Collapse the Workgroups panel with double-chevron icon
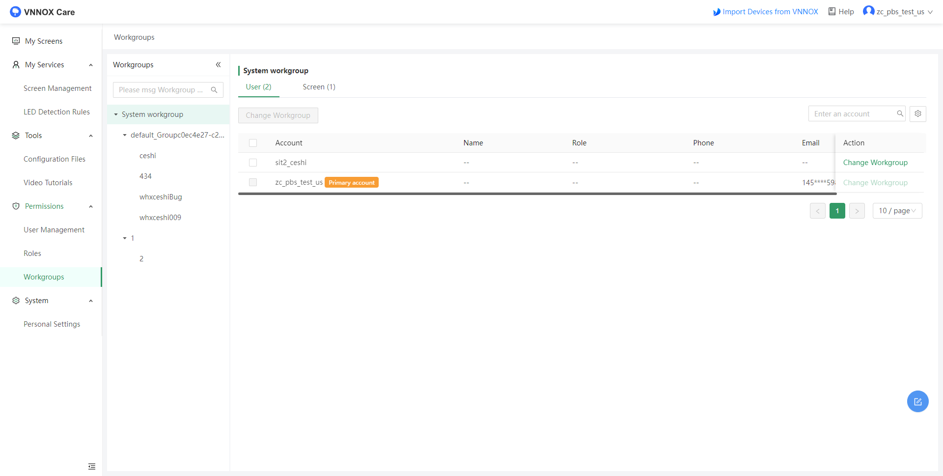 click(x=218, y=65)
